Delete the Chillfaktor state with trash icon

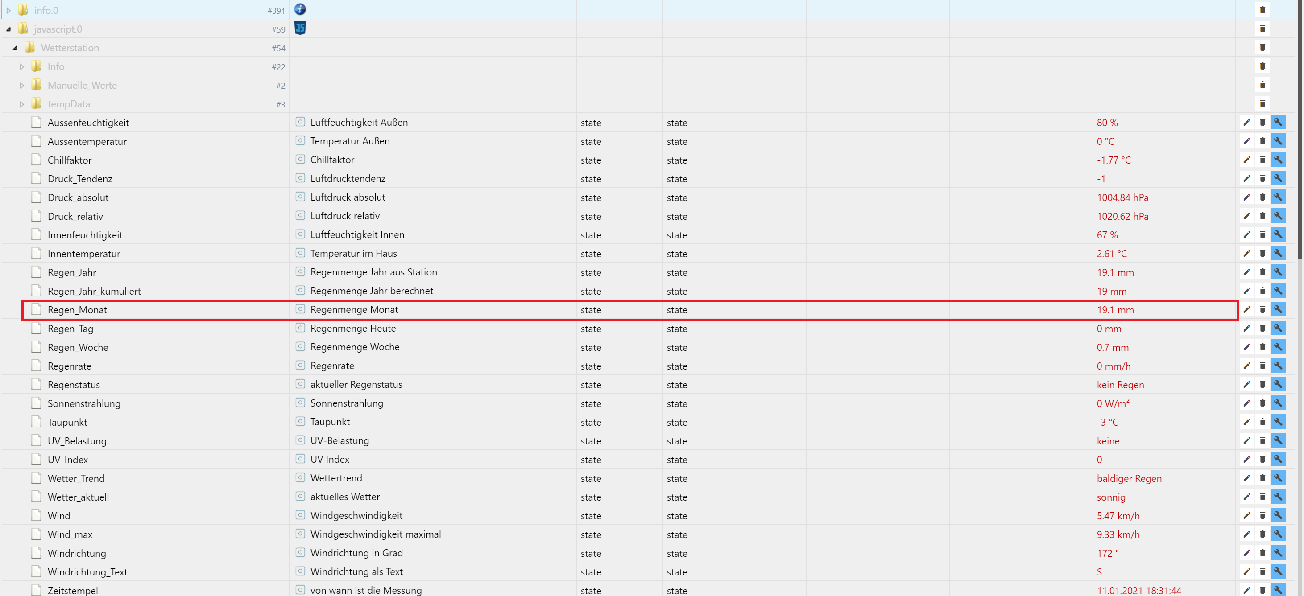(x=1262, y=160)
